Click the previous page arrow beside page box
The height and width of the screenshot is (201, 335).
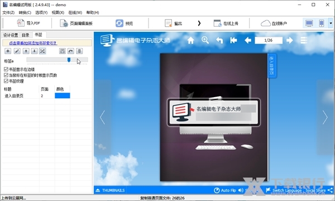(x=248, y=40)
